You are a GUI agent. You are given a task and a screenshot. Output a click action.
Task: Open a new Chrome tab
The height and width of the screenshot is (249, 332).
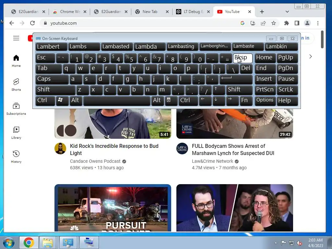[x=262, y=12]
